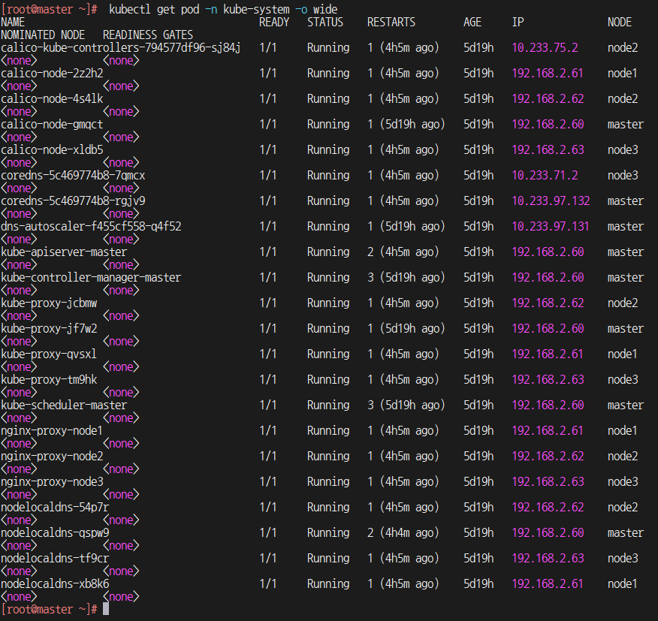The height and width of the screenshot is (621, 658).
Task: Click pod name coredns-5c469774b8-7qmcx
Action: click(x=73, y=176)
